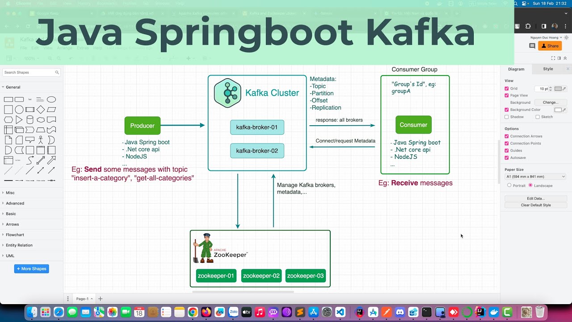The image size is (572, 322).
Task: Collapse the General shapes section
Action: click(x=31, y=87)
